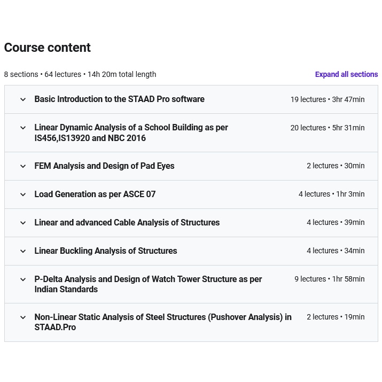Click Linear Buckling Analysis of Structures title
382x382 pixels.
(x=105, y=251)
